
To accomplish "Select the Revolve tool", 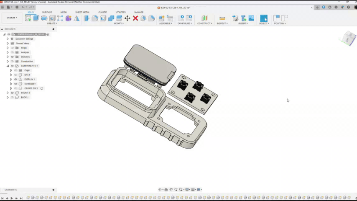I will point(44,18).
